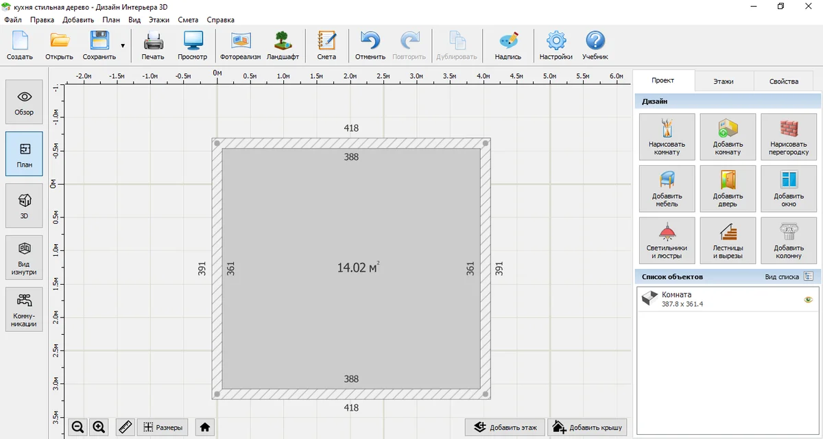Toggle the Размеры dimensions display
Viewport: 823px width, 439px height.
tap(163, 427)
